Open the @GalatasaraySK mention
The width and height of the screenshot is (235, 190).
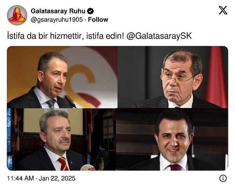click(159, 36)
